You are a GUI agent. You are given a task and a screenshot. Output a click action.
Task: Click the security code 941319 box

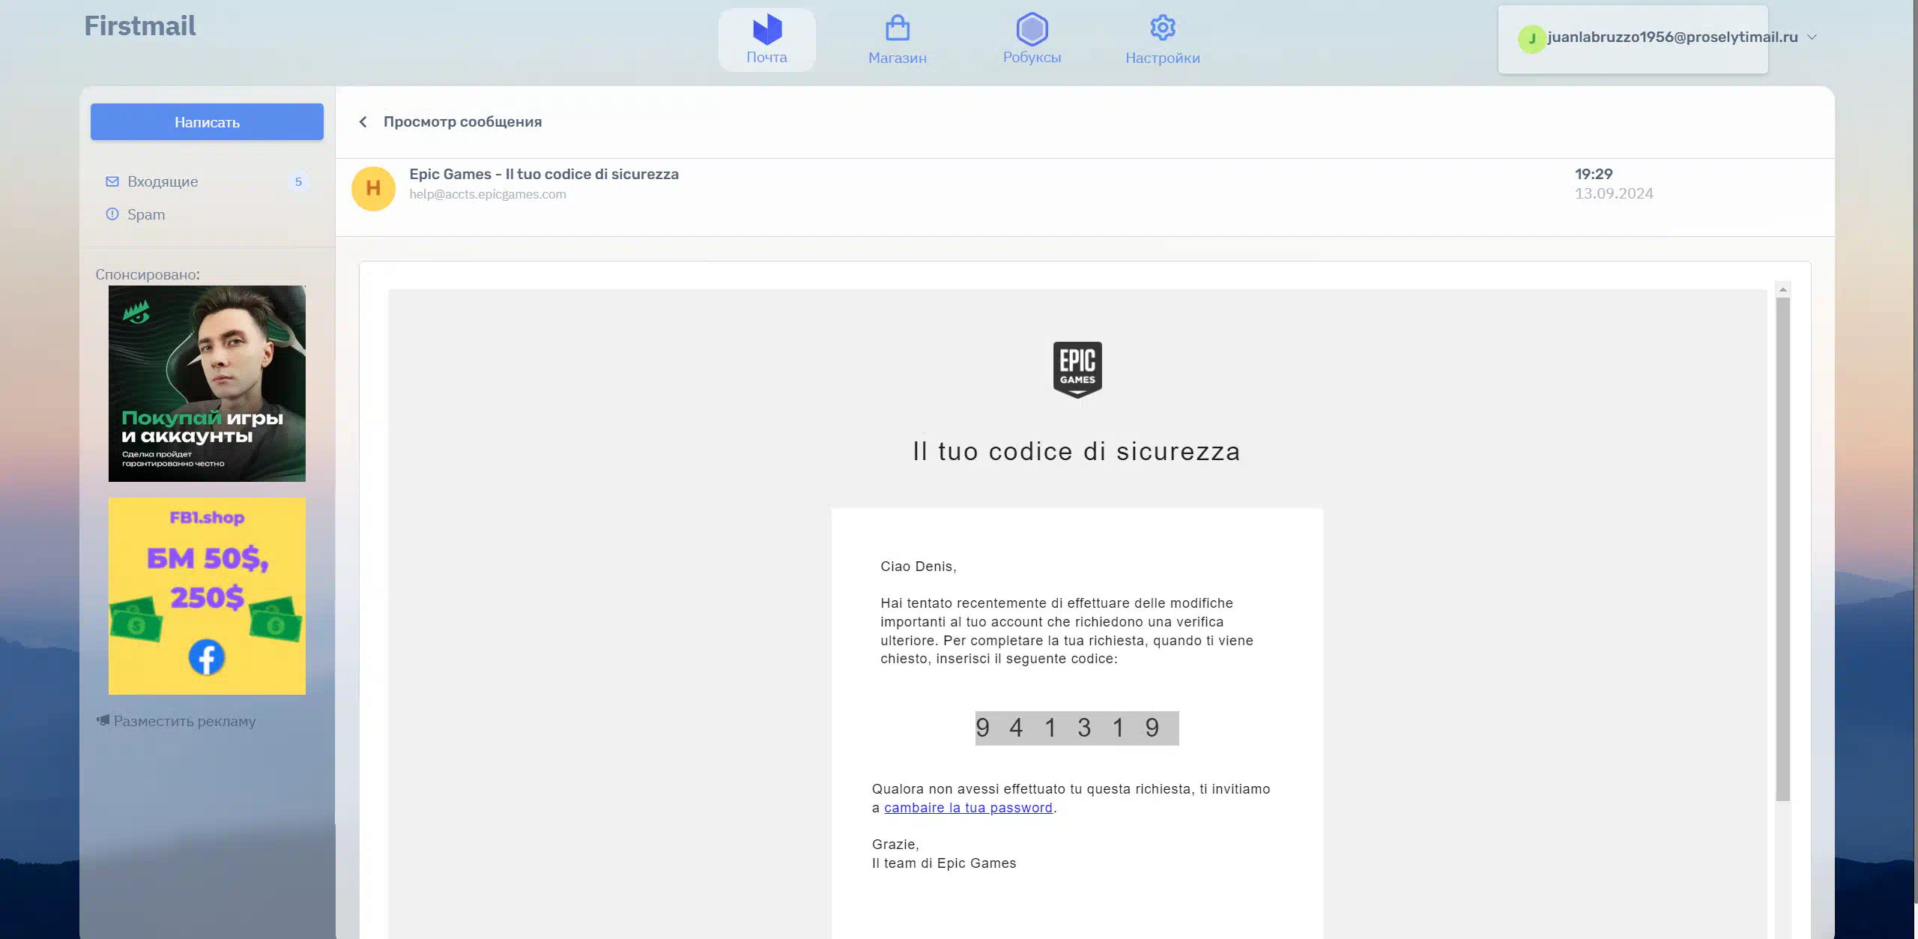pyautogui.click(x=1077, y=728)
